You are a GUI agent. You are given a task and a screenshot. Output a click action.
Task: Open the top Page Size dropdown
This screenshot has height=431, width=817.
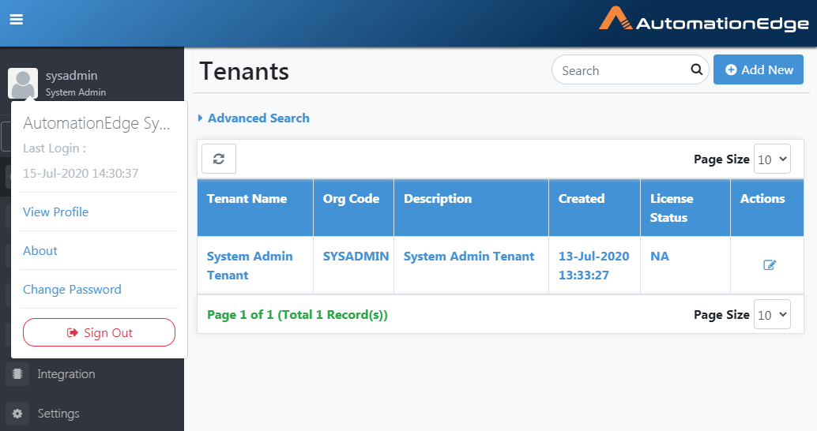[x=772, y=159]
